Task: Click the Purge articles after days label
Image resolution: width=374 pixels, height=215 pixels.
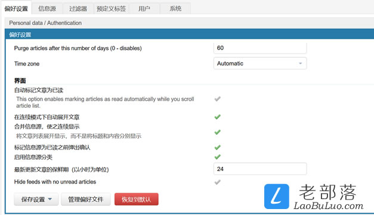Action: pyautogui.click(x=78, y=48)
